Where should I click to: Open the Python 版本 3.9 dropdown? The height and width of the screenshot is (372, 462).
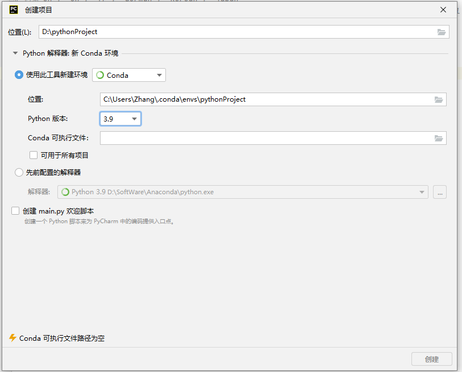[x=120, y=119]
